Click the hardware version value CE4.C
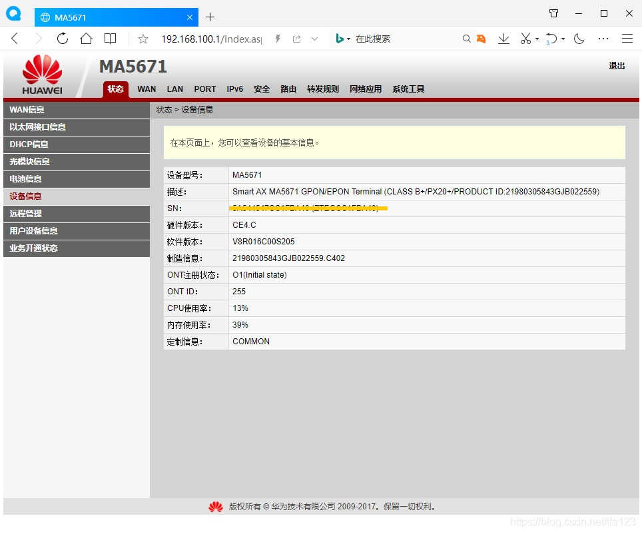The width and height of the screenshot is (642, 534). point(244,225)
